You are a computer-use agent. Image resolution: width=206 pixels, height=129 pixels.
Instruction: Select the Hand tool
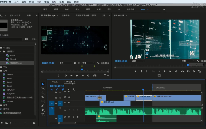[x=43, y=110]
